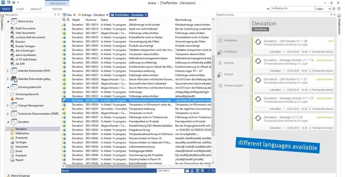Click refresh icon of Deviation - Manage V1.0 32
Viewport: 345px width, 177px height.
[x=258, y=118]
